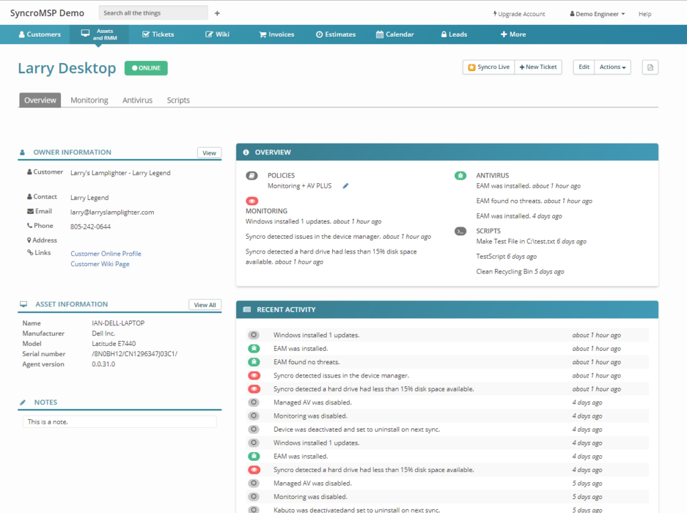Screen dimensions: 687x513
Task: Expand the More navigation menu
Action: coord(513,34)
